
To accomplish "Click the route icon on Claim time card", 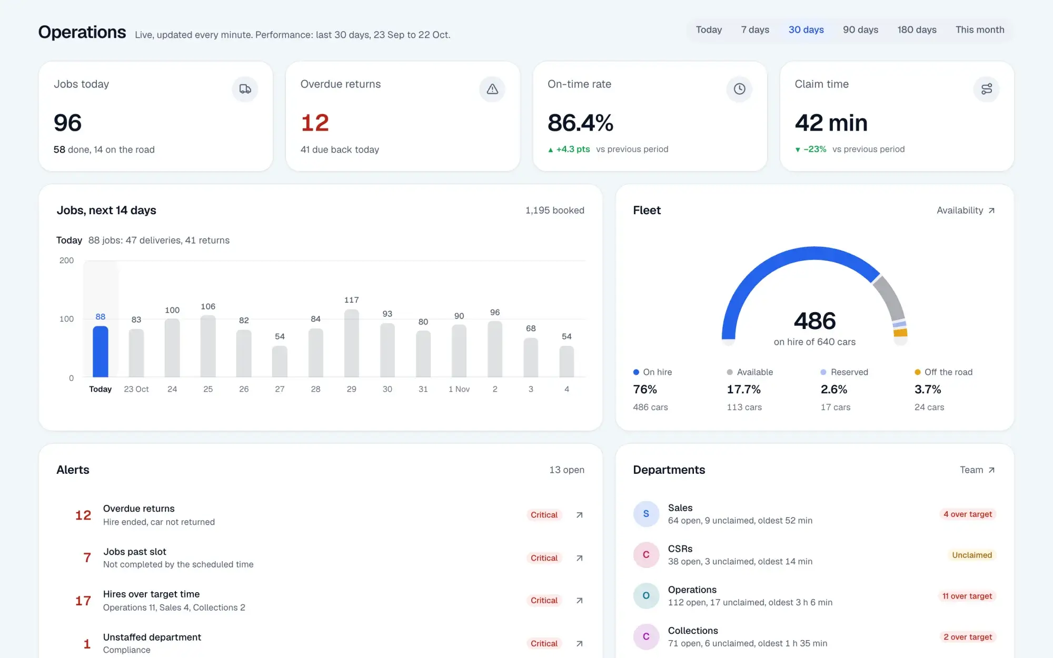I will click(x=986, y=89).
